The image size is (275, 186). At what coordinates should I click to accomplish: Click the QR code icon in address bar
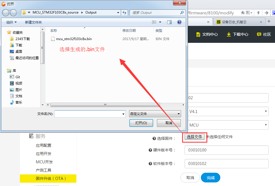[x=248, y=13]
